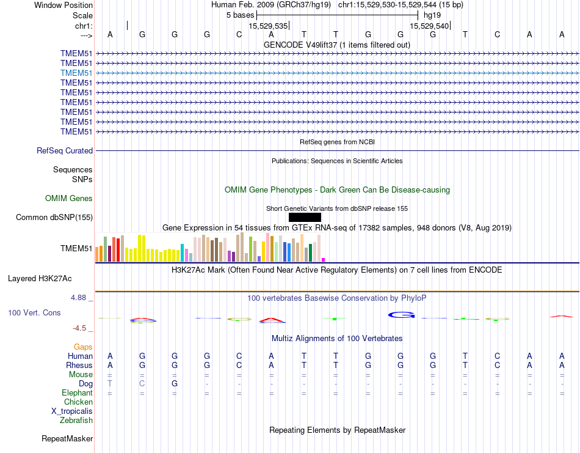The width and height of the screenshot is (580, 453).
Task: Click the GENCODE V49lift37 track title
Action: coord(337,45)
